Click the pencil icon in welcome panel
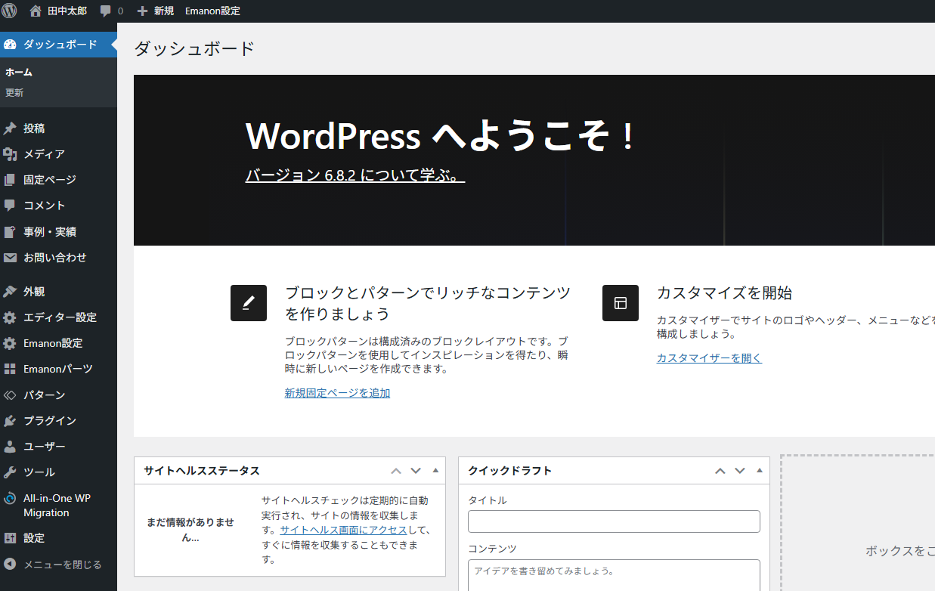This screenshot has height=591, width=935. coord(249,303)
